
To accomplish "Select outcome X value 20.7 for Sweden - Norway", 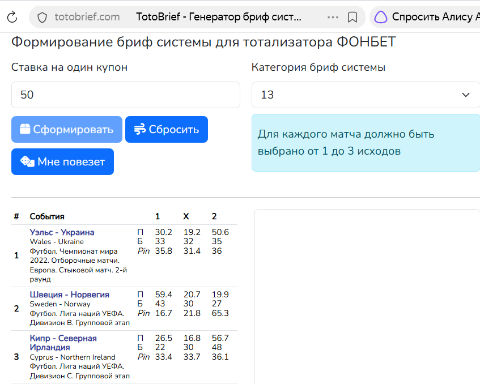I will 192,295.
